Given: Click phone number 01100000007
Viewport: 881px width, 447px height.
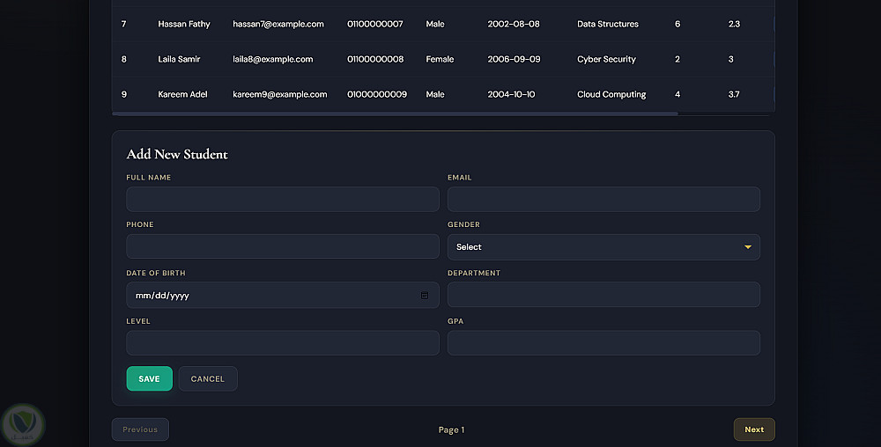Looking at the screenshot, I should (x=374, y=24).
